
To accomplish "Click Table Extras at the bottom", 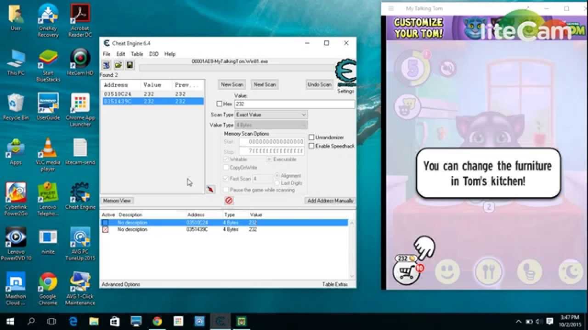I will (335, 285).
